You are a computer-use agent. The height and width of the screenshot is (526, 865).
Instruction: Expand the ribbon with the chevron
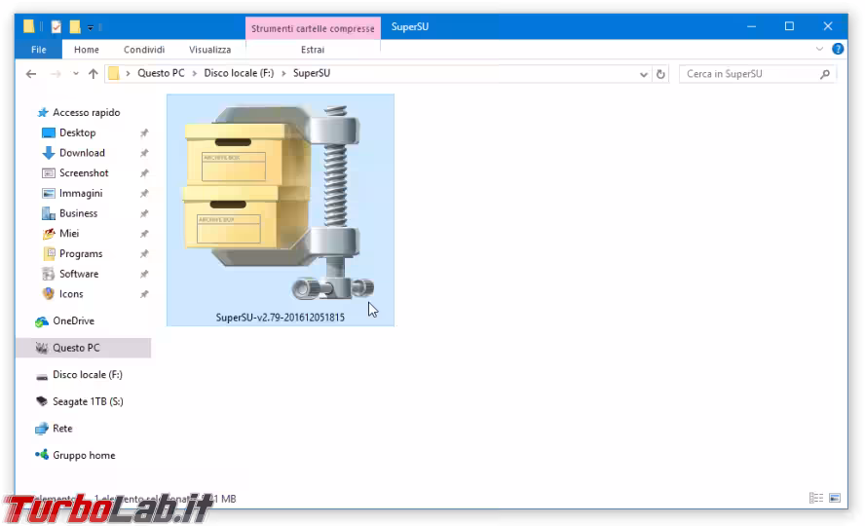(819, 50)
